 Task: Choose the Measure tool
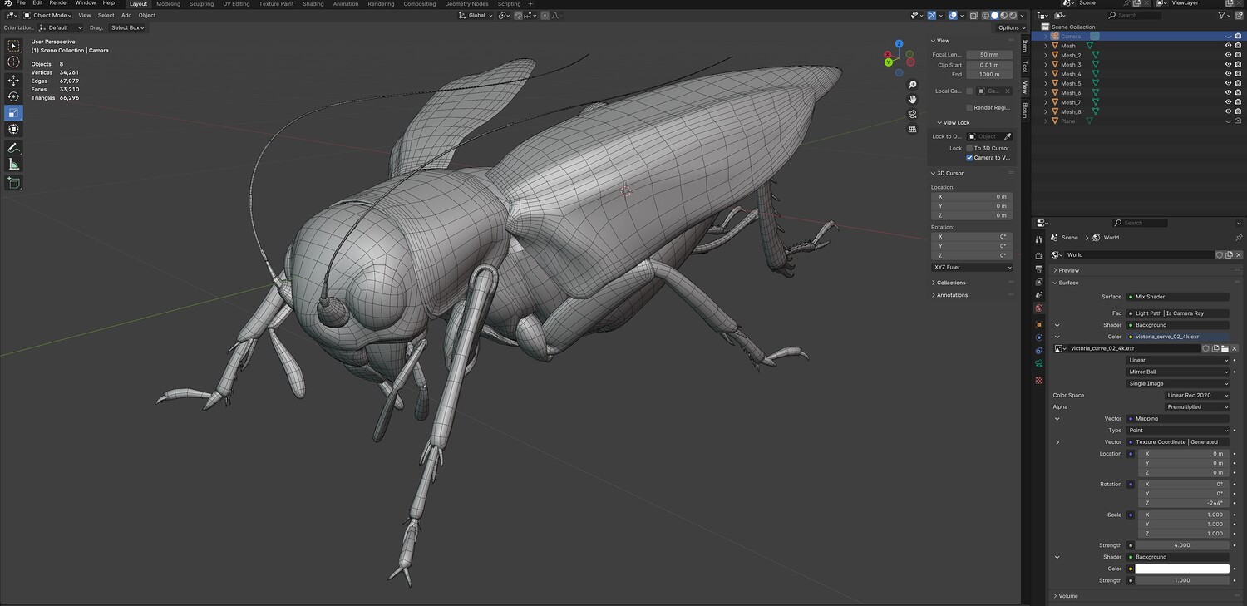coord(13,164)
